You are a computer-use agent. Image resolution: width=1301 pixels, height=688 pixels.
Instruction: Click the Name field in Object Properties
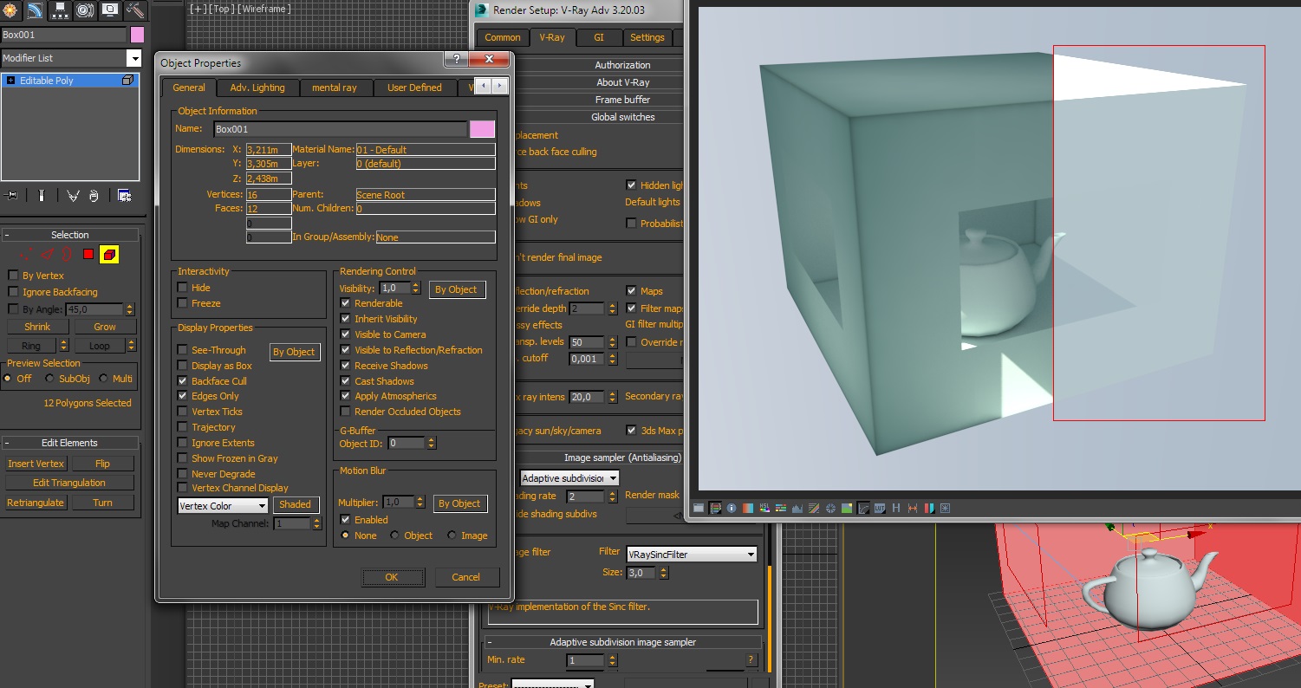pos(340,129)
